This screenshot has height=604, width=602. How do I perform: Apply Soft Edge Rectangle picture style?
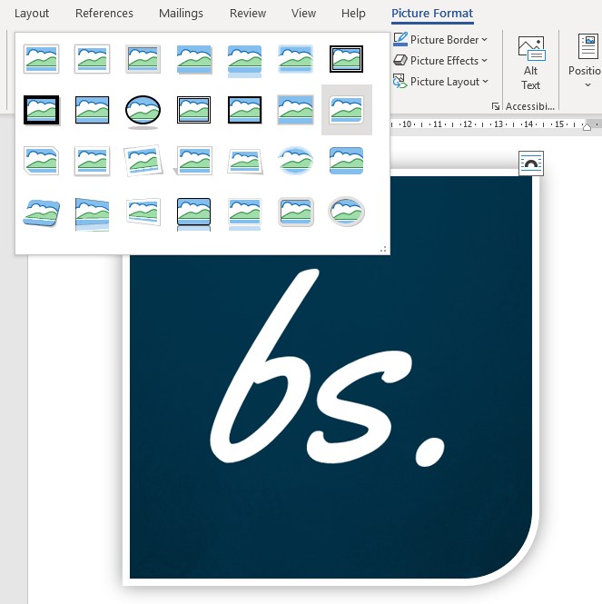[295, 59]
